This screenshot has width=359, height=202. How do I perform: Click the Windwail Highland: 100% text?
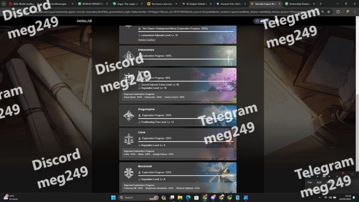[x=188, y=188]
